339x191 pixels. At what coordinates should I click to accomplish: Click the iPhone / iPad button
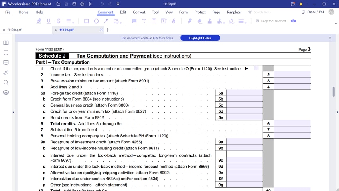(x=313, y=12)
